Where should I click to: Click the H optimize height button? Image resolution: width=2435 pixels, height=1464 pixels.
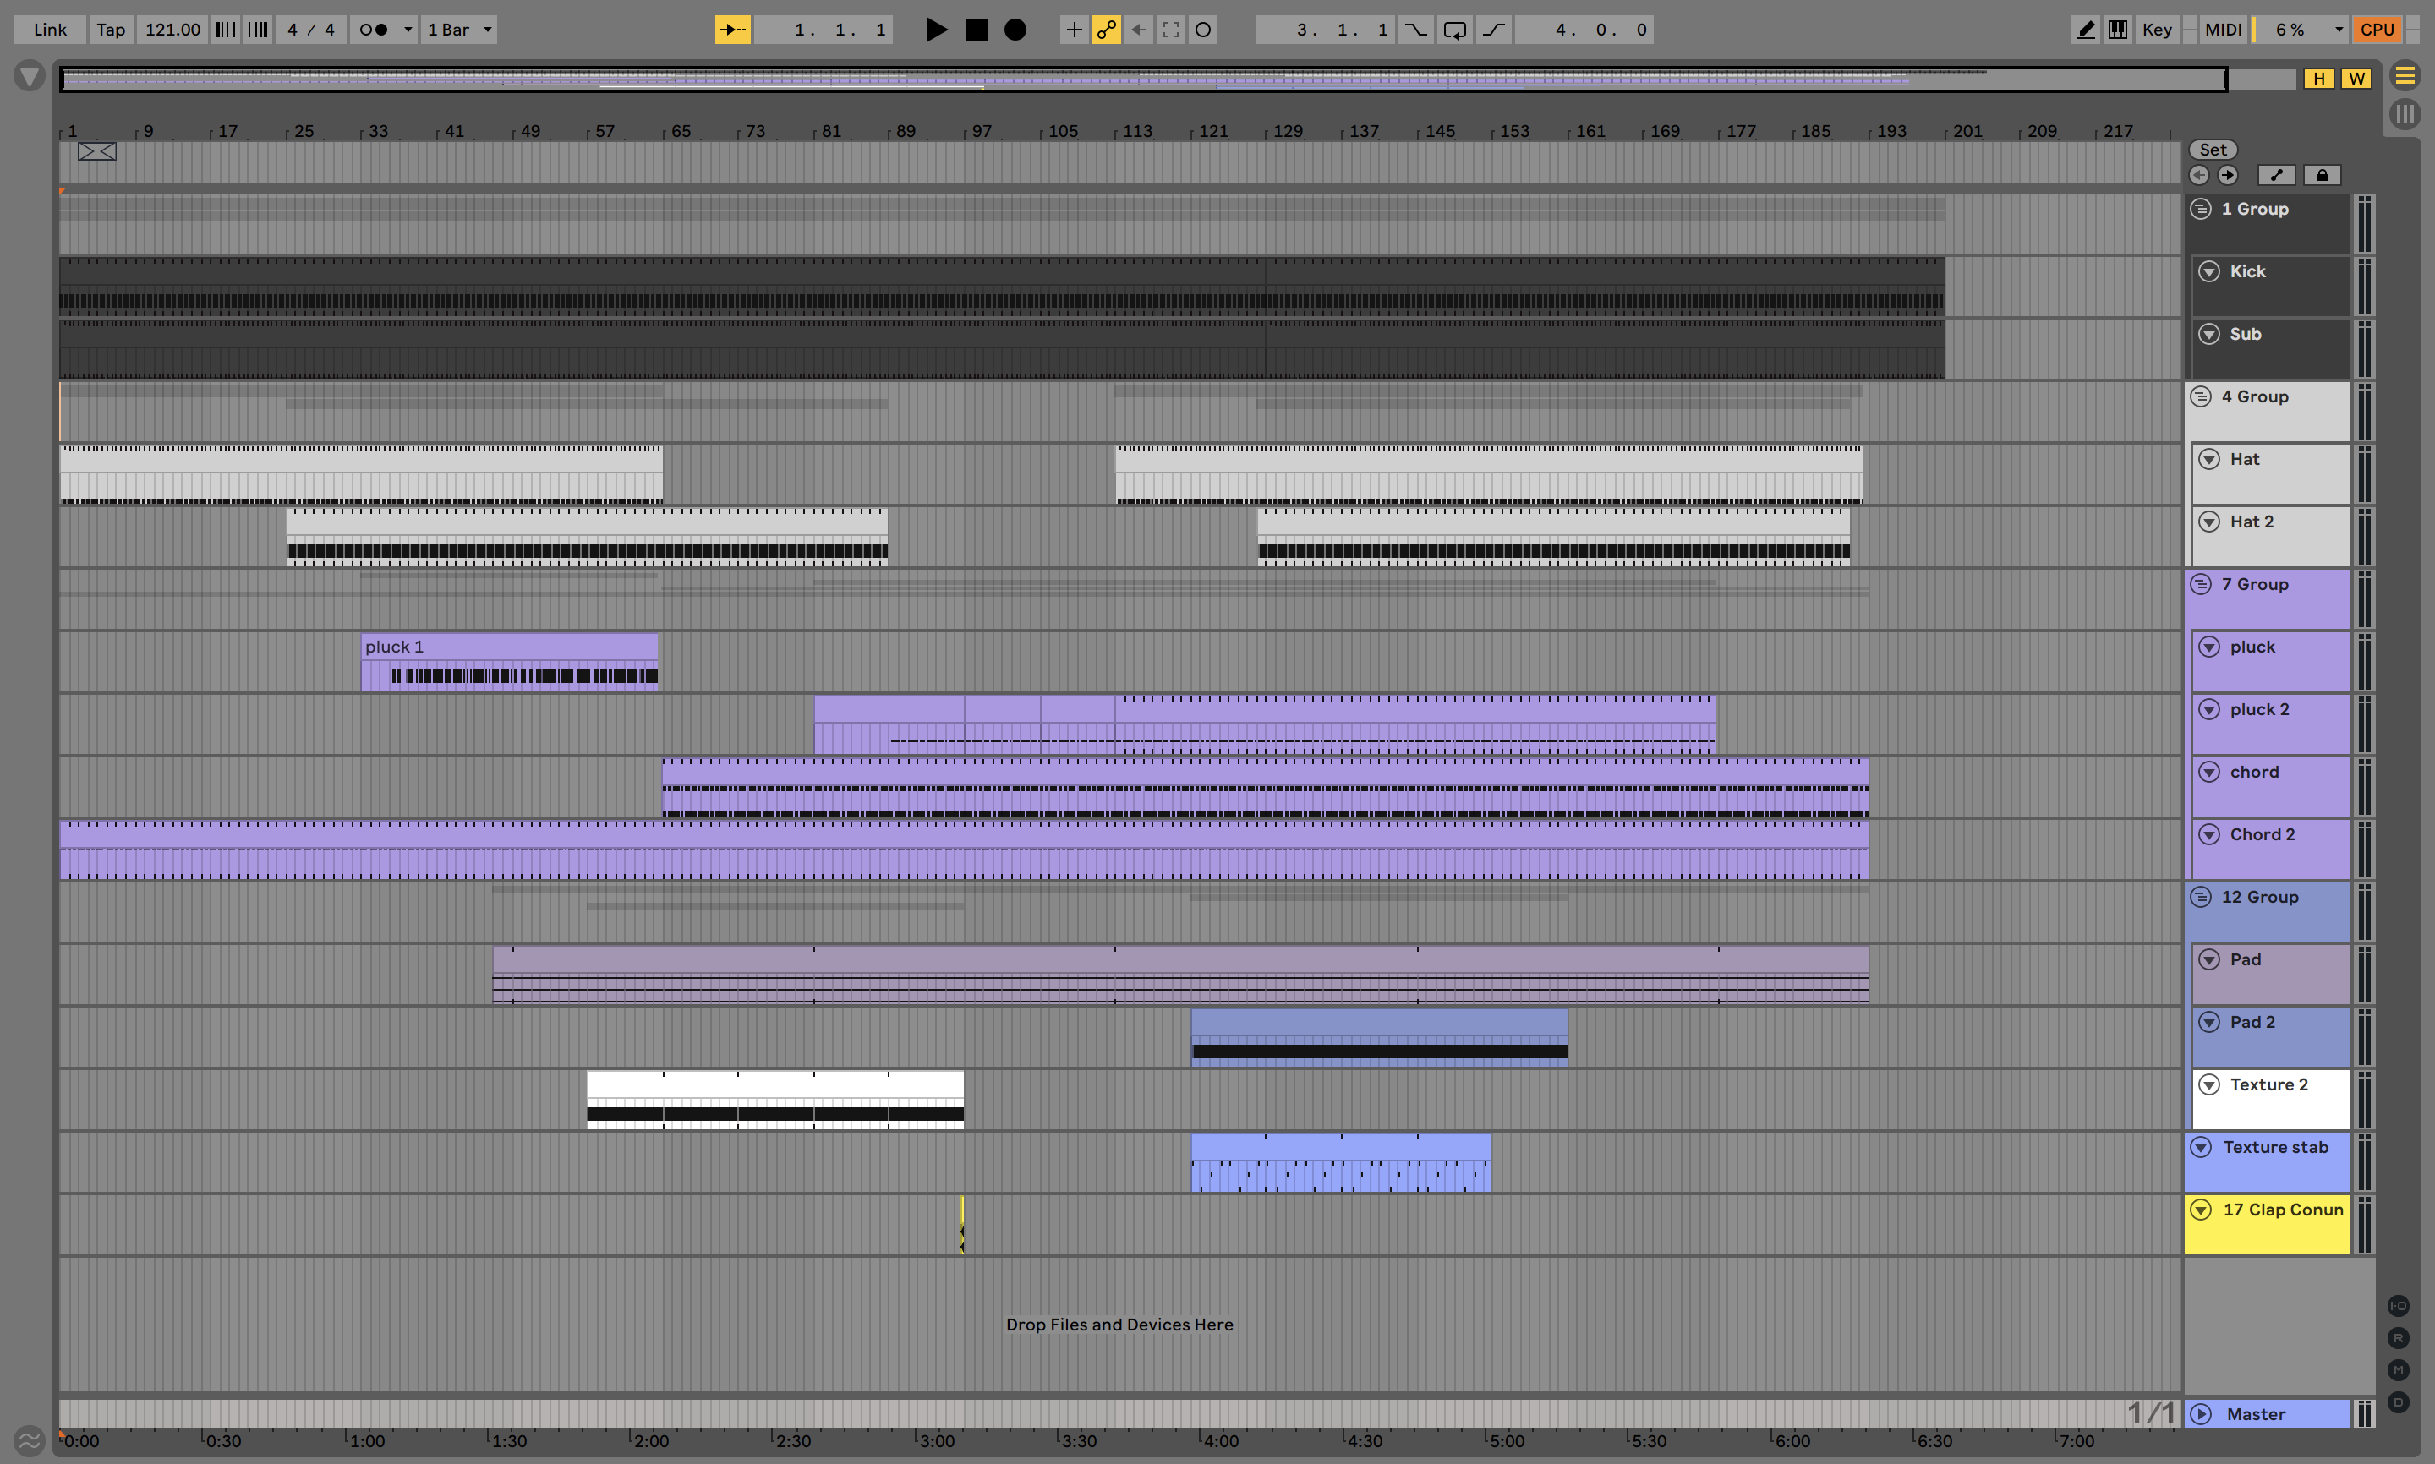pos(2318,79)
